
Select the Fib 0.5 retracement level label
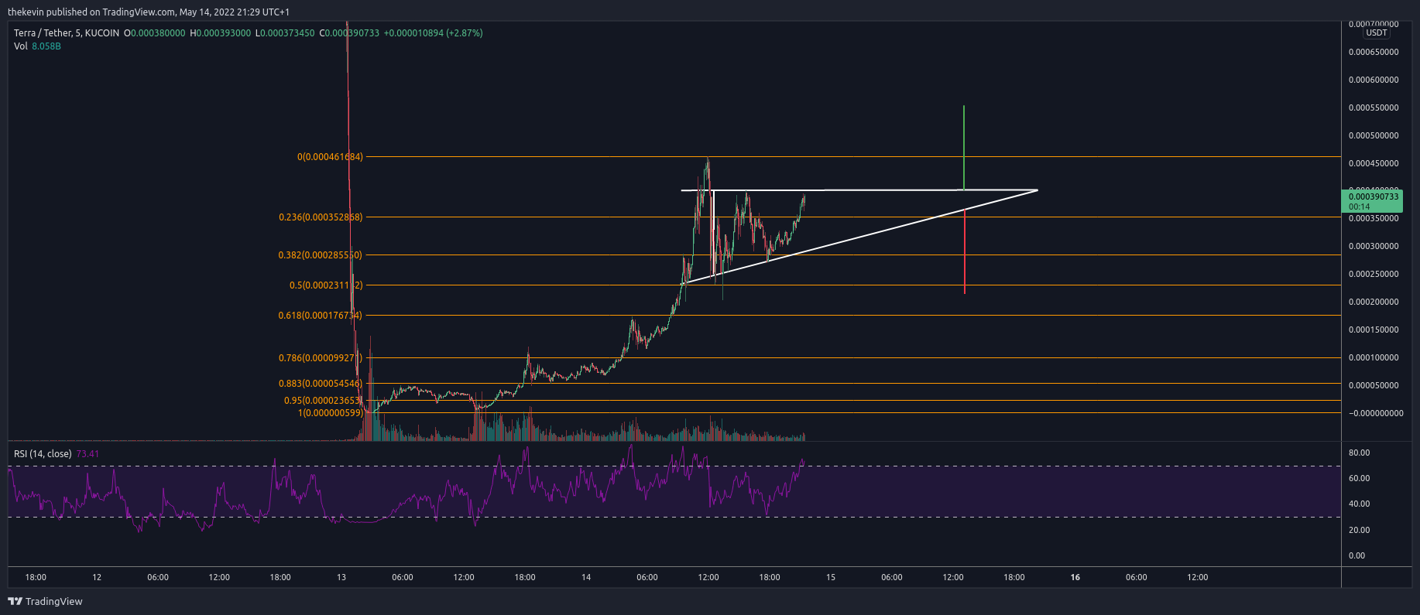coord(326,285)
